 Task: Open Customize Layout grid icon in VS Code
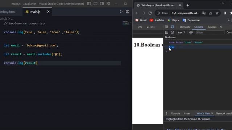click(108, 4)
